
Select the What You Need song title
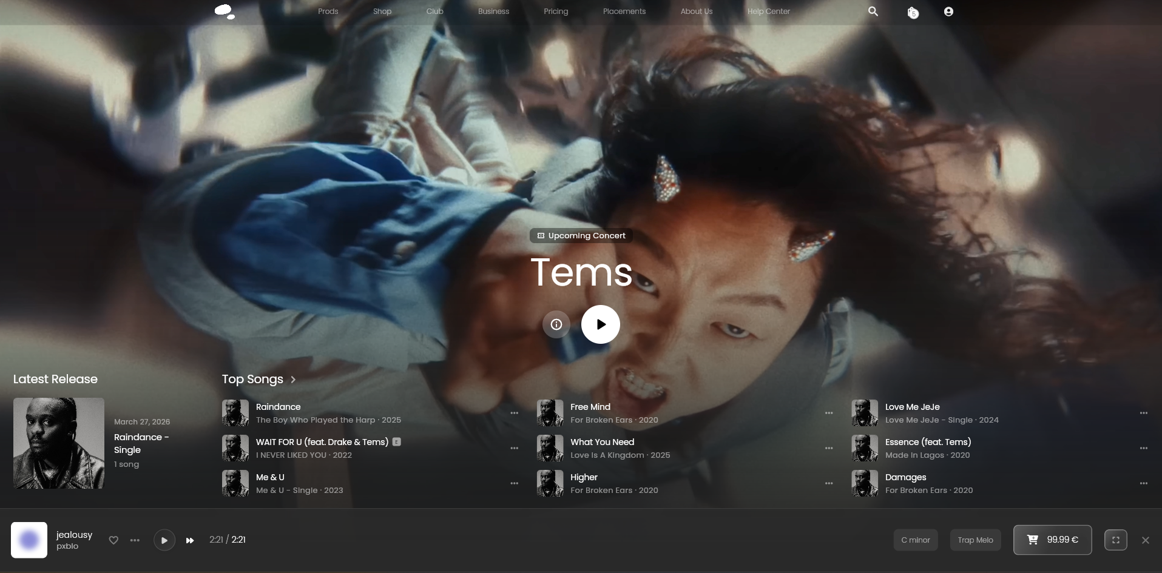pos(603,442)
